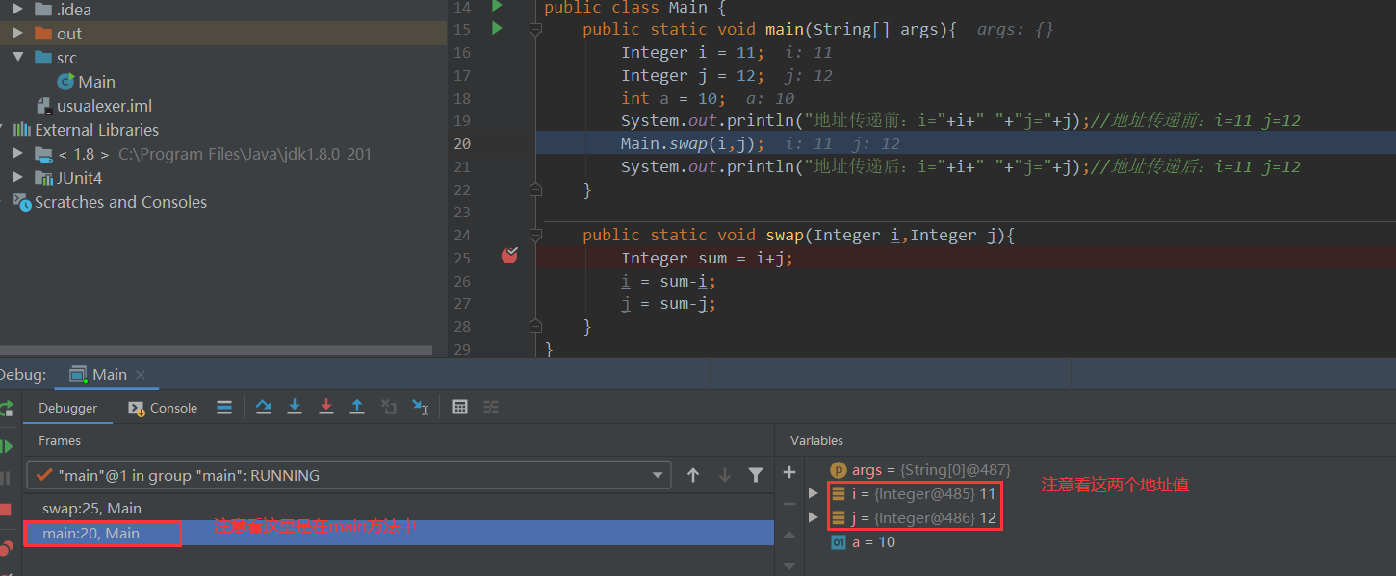Select the swap:25, Main frame
1396x576 pixels.
[91, 508]
